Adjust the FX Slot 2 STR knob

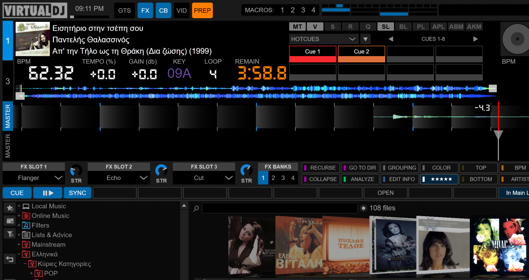161,171
